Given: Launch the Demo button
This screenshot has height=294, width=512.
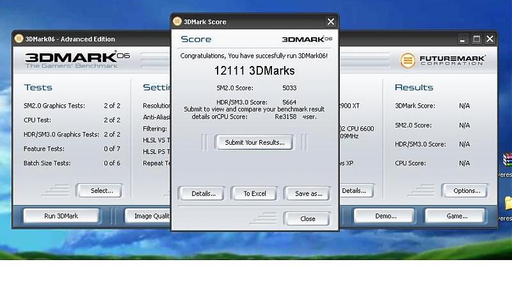Looking at the screenshot, I should 385,216.
